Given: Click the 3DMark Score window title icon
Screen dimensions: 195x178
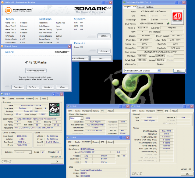Looking at the screenshot, I should (2, 46).
